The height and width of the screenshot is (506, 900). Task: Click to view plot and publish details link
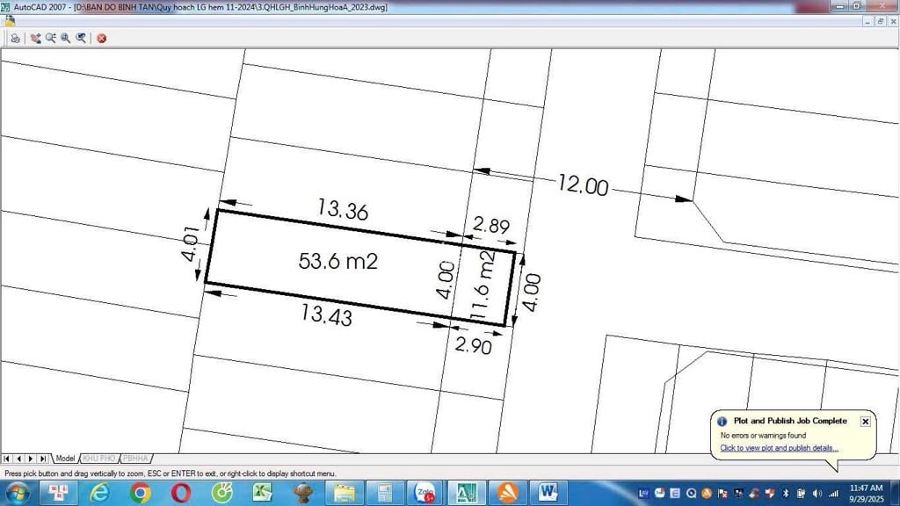click(779, 448)
